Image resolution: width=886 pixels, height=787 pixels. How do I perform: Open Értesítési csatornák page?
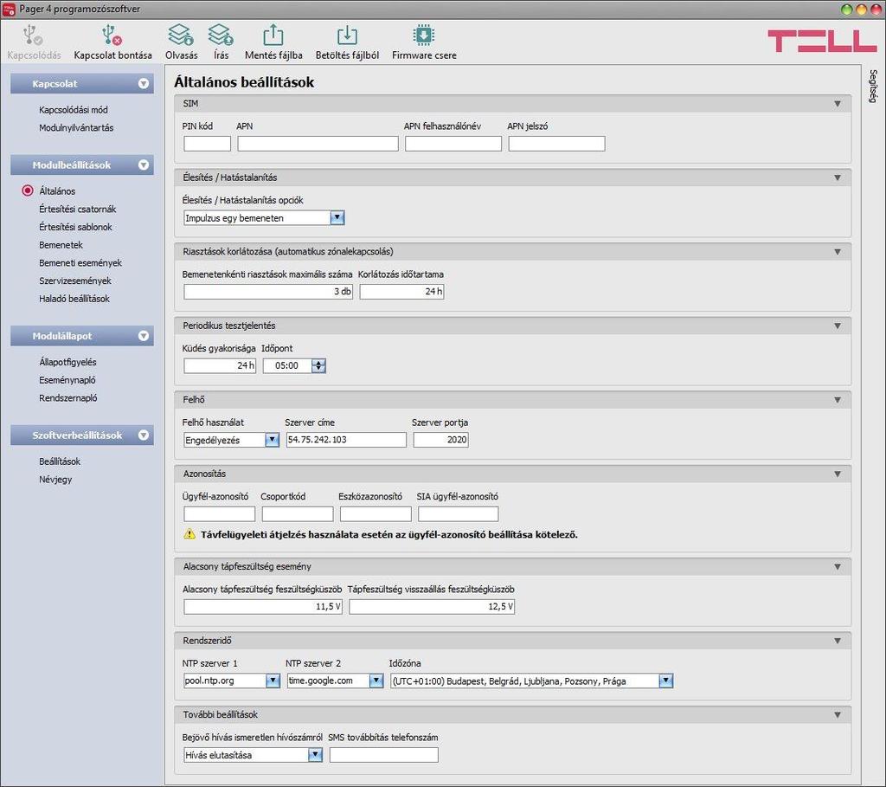[77, 210]
